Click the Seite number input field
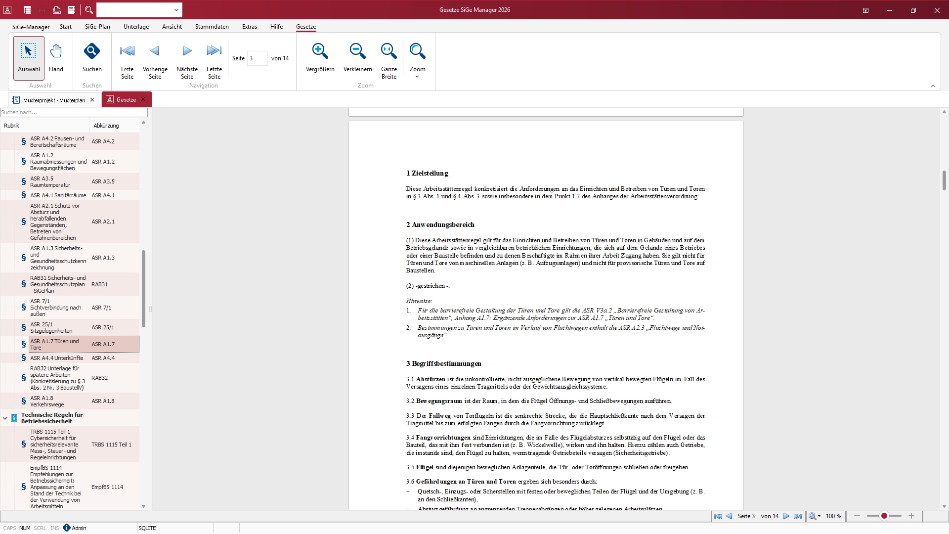Screen dimensions: 949x534 [x=257, y=58]
